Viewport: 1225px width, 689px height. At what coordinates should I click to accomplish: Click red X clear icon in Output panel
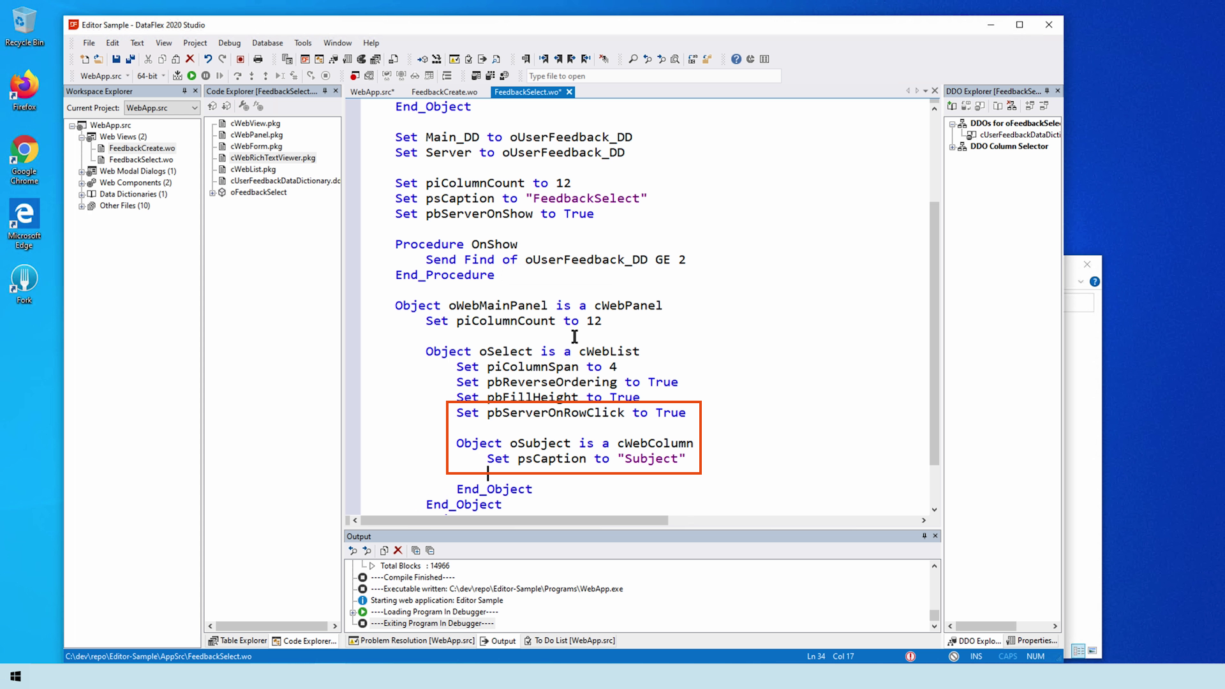398,551
